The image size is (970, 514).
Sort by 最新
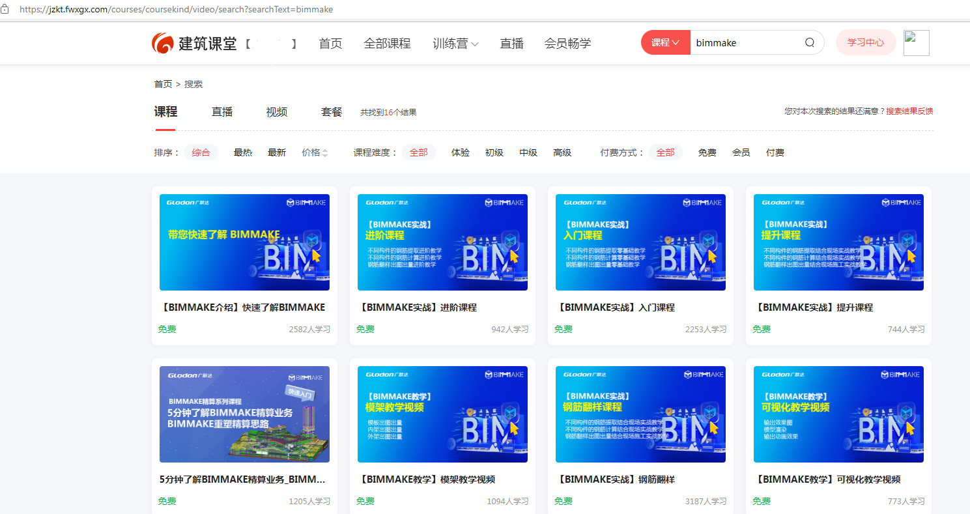pos(277,152)
